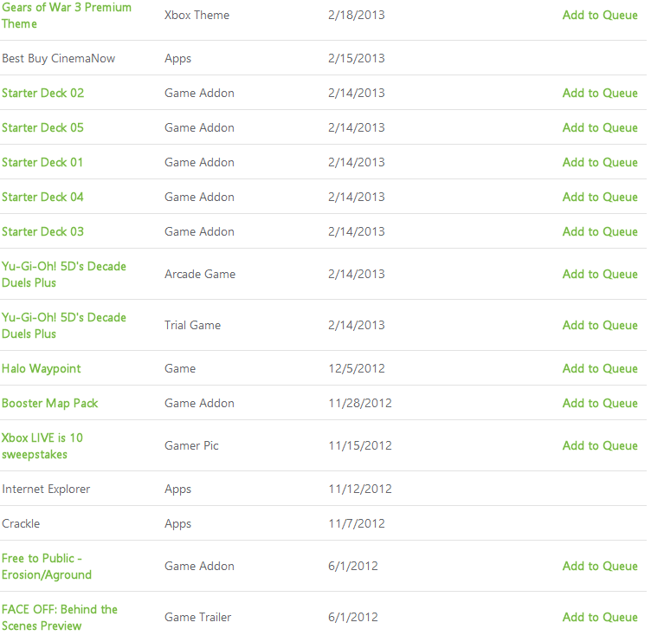Viewport: 651px width, 642px height.
Task: Select the 11/28/2012 date cell
Action: click(360, 403)
